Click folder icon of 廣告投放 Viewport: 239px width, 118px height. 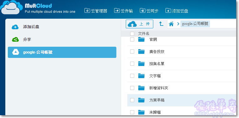[141, 52]
